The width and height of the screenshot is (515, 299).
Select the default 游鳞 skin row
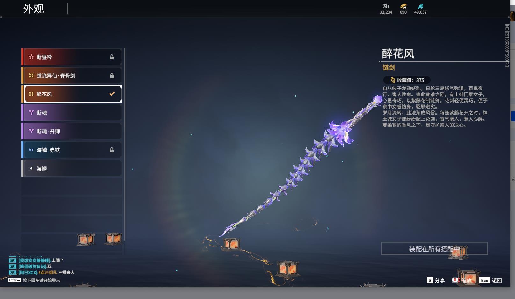point(72,168)
